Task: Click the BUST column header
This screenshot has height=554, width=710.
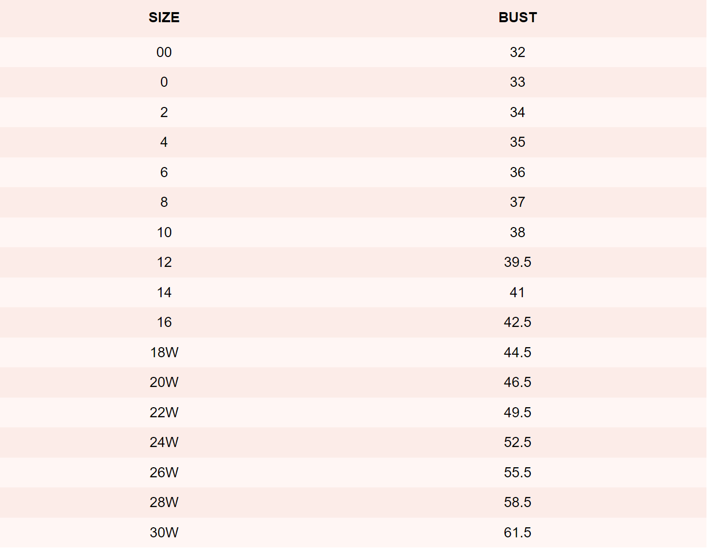Action: point(518,18)
